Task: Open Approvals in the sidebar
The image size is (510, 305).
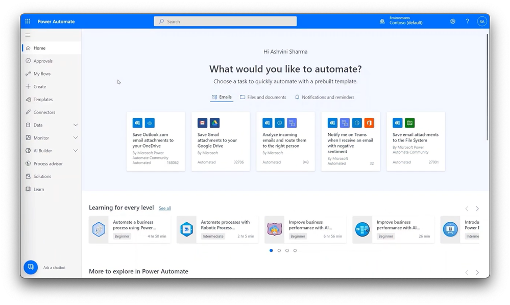Action: click(x=52, y=61)
